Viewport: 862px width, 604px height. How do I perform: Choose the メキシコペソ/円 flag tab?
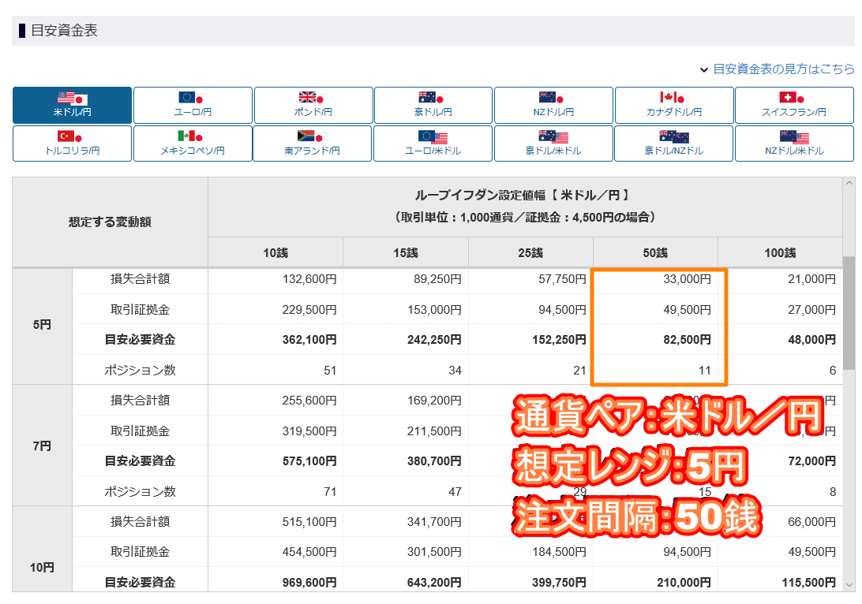click(x=193, y=144)
